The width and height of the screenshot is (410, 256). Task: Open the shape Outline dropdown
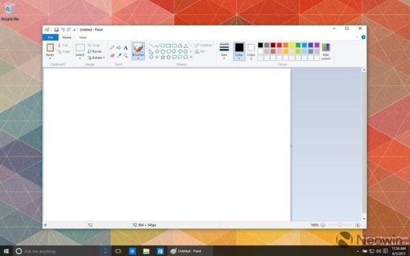(x=204, y=45)
